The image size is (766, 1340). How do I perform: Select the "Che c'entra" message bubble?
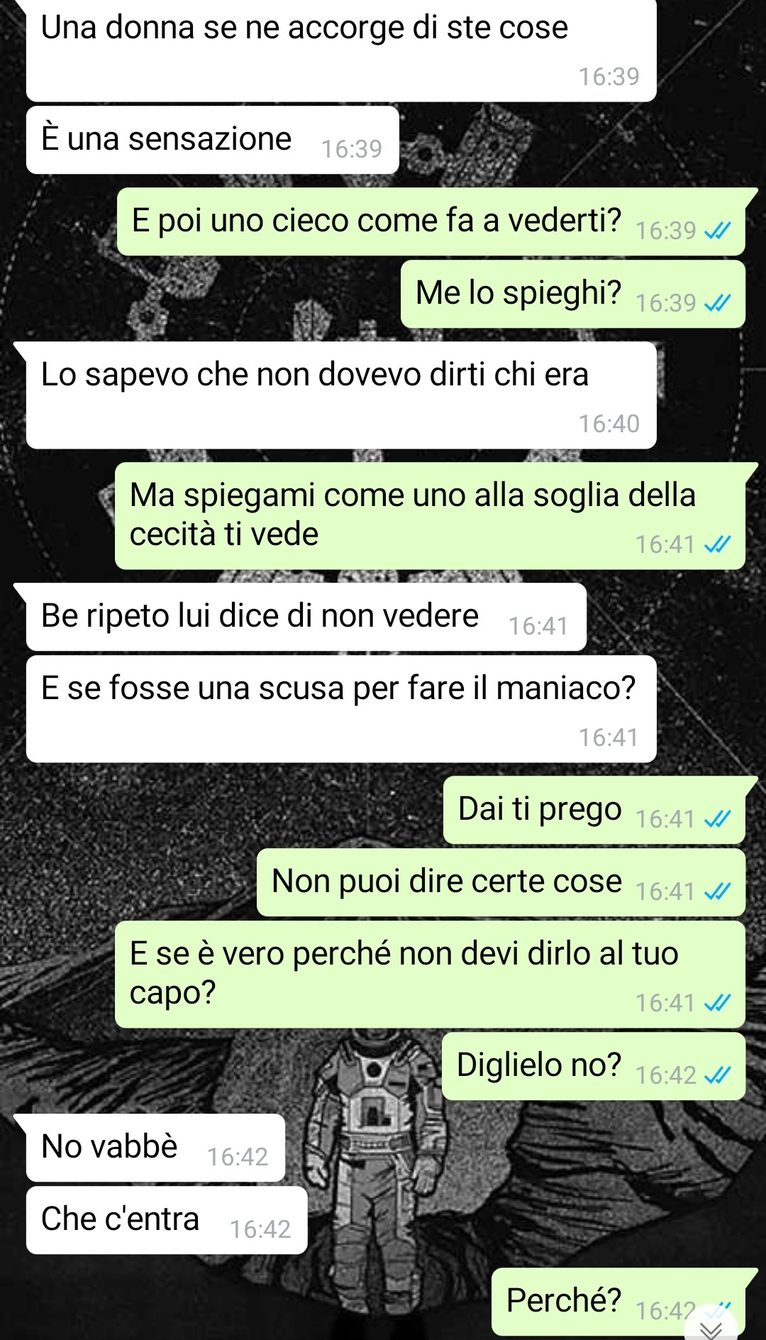click(167, 1220)
